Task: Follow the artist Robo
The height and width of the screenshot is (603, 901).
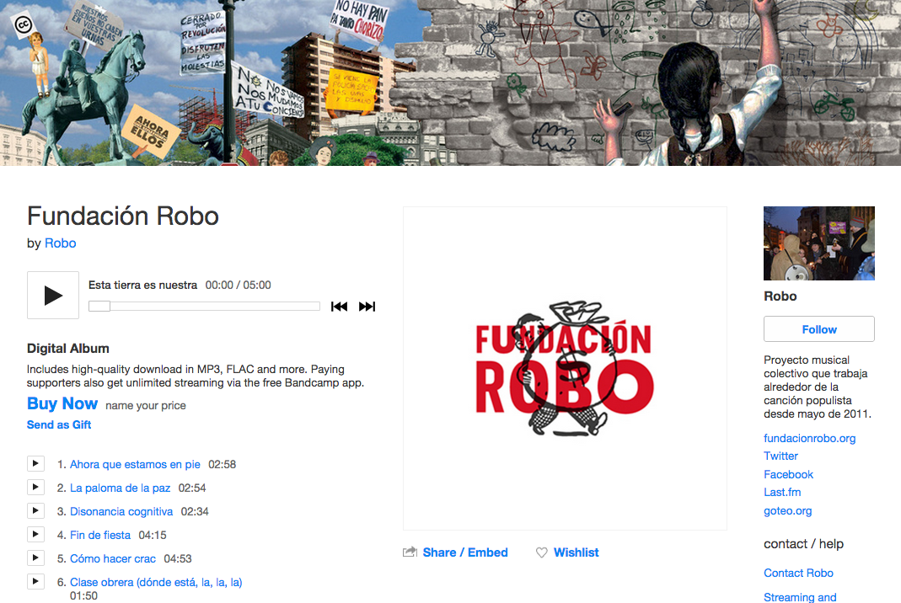Action: pyautogui.click(x=819, y=329)
